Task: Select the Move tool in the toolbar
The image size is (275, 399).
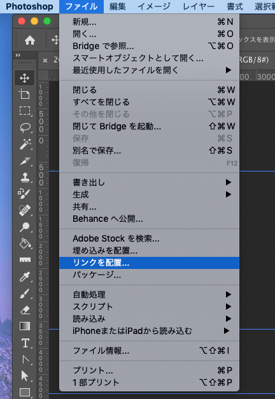Action: (25, 78)
